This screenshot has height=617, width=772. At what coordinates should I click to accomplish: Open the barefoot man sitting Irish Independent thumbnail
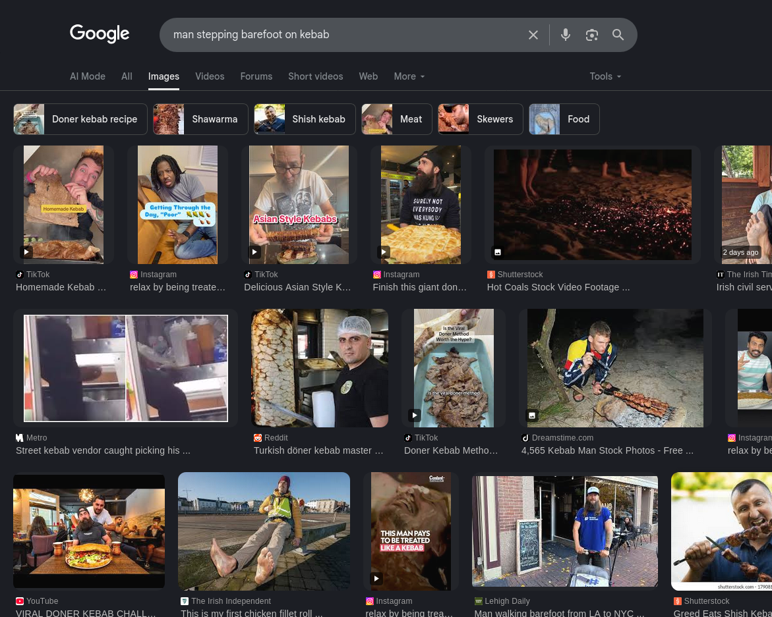click(x=264, y=531)
